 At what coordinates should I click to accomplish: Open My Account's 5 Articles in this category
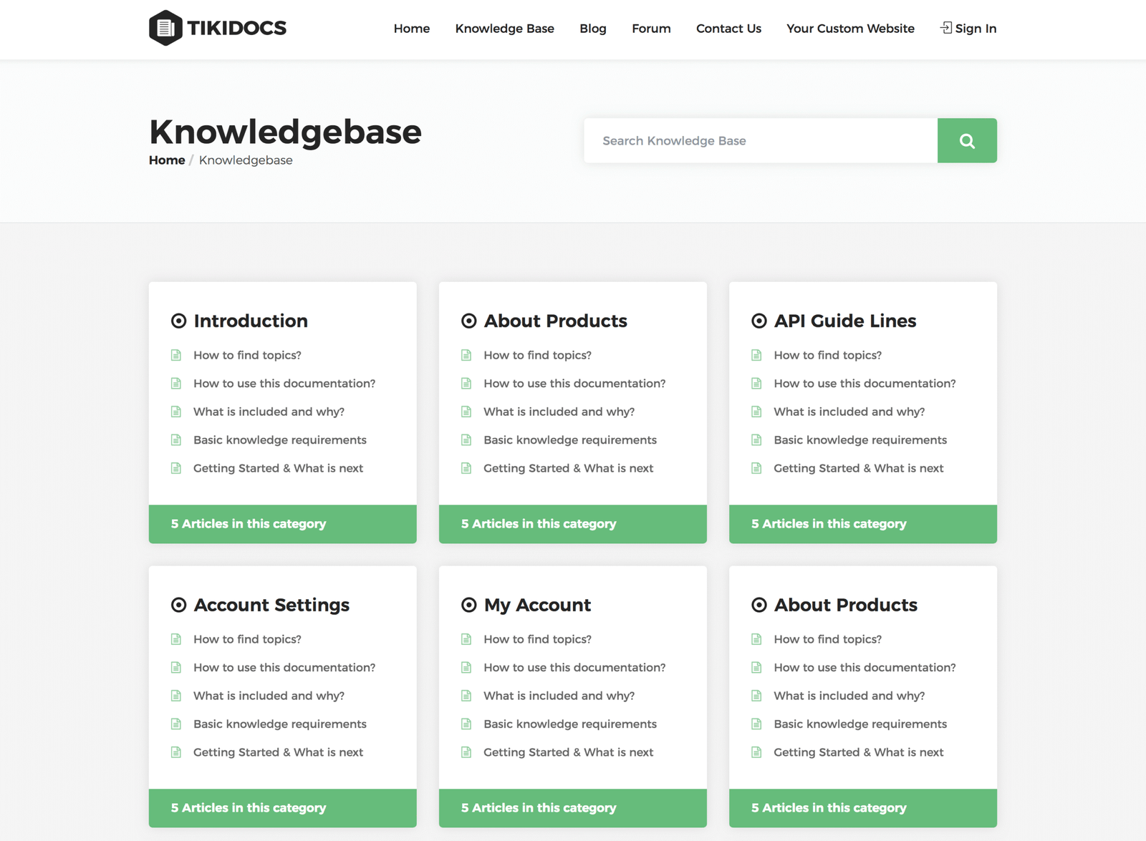572,808
